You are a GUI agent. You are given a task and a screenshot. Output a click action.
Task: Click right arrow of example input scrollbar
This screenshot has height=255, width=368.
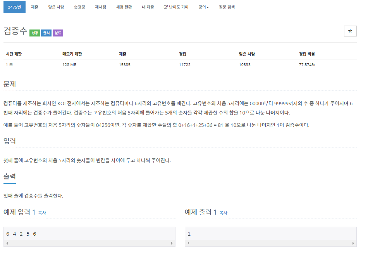(x=172, y=243)
